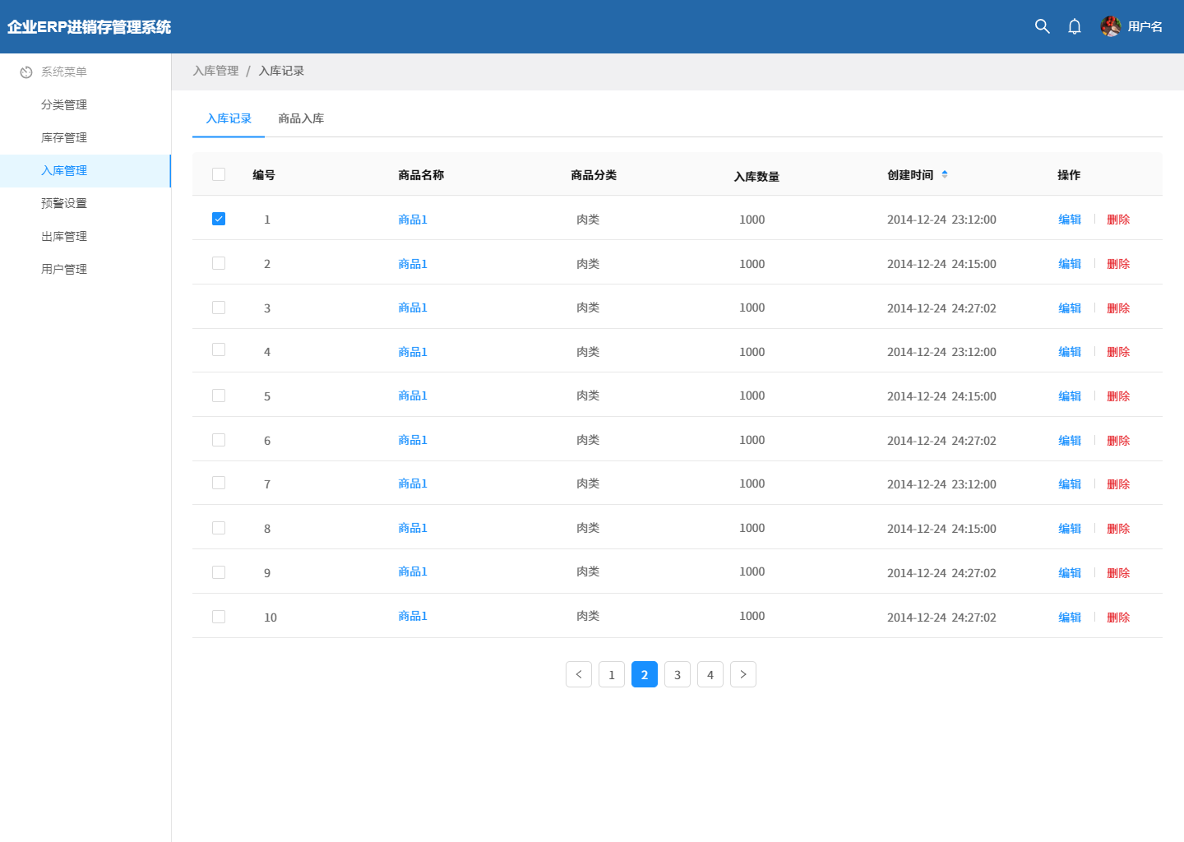1184x842 pixels.
Task: Go to page 1
Action: tap(612, 674)
